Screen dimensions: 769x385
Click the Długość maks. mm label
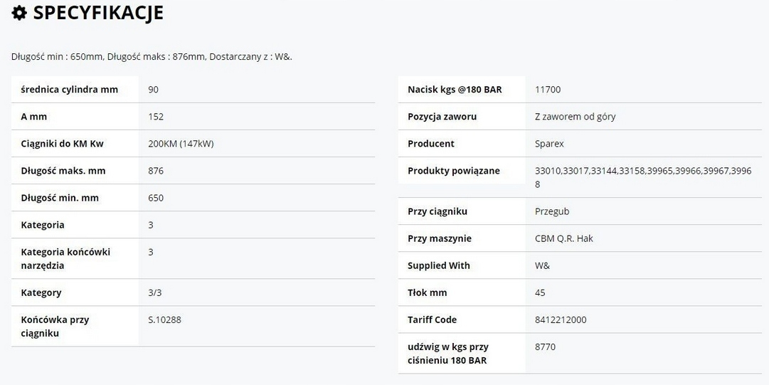coord(63,171)
